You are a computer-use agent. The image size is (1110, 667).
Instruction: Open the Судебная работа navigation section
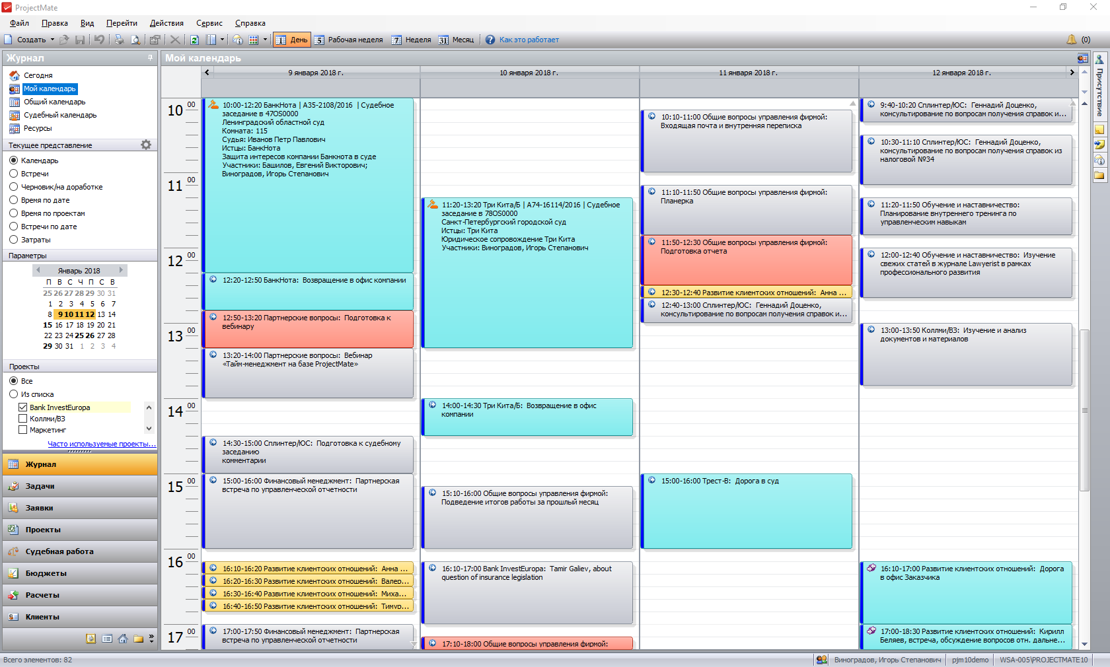(x=80, y=551)
